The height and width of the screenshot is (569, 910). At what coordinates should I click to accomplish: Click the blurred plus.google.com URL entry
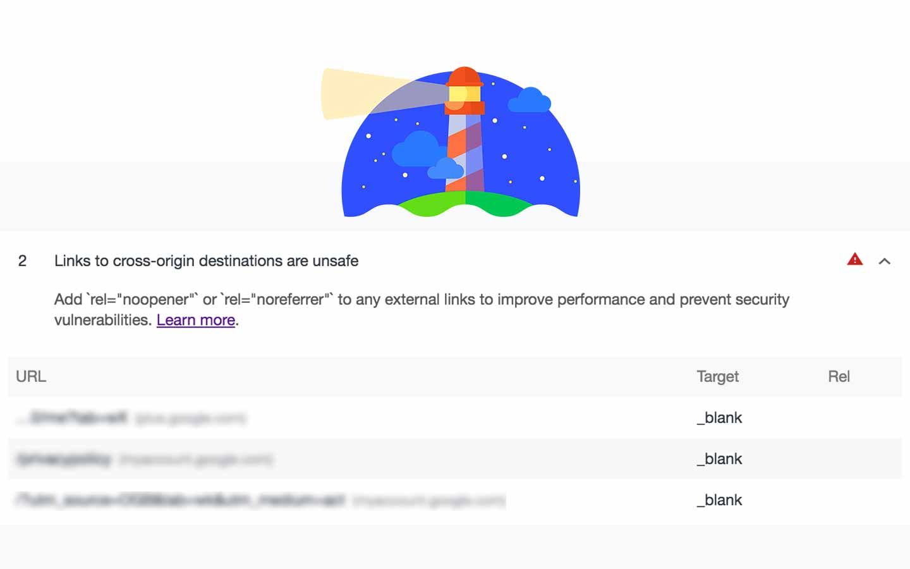[131, 418]
